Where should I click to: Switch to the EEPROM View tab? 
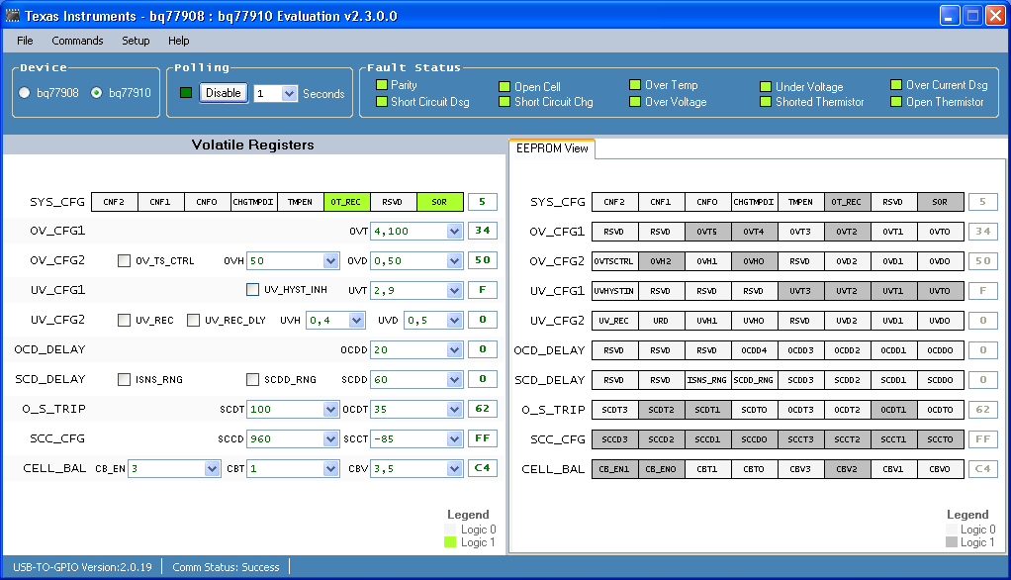[552, 148]
